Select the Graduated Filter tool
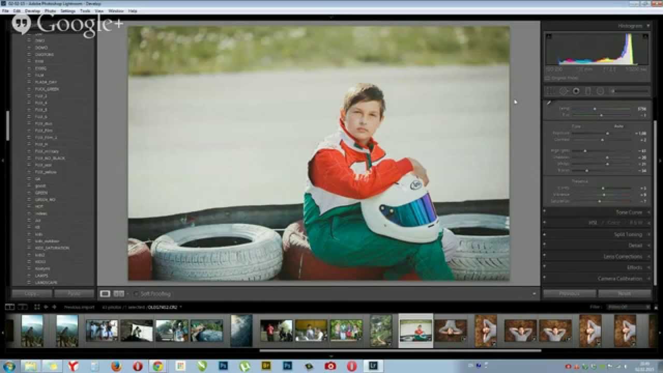Viewport: 663px width, 373px height. pyautogui.click(x=588, y=91)
